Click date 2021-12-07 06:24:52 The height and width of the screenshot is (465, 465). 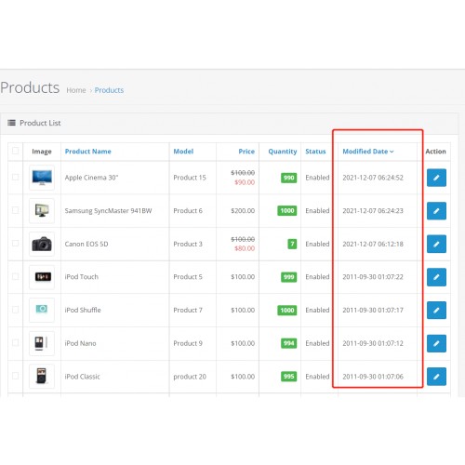(373, 178)
